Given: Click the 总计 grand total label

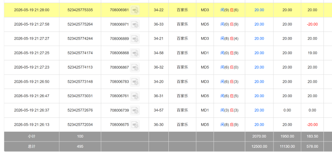Looking at the screenshot, I should (32, 147).
